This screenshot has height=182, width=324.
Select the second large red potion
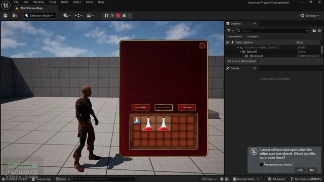[x=164, y=124]
